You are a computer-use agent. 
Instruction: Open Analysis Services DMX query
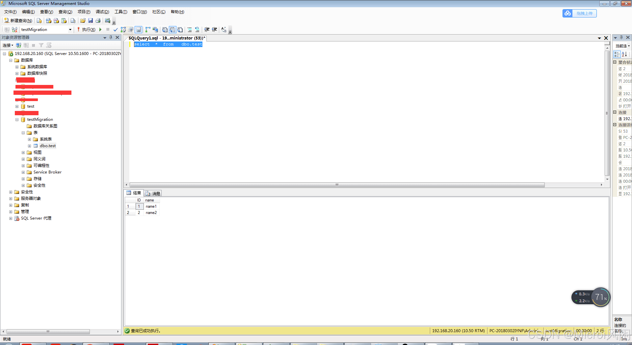point(56,20)
